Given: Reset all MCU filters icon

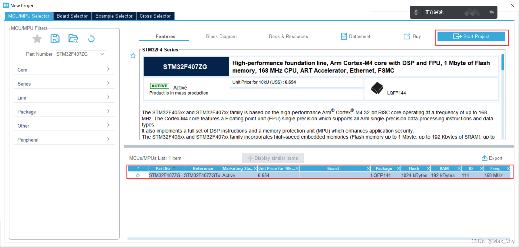Looking at the screenshot, I should click(x=91, y=38).
